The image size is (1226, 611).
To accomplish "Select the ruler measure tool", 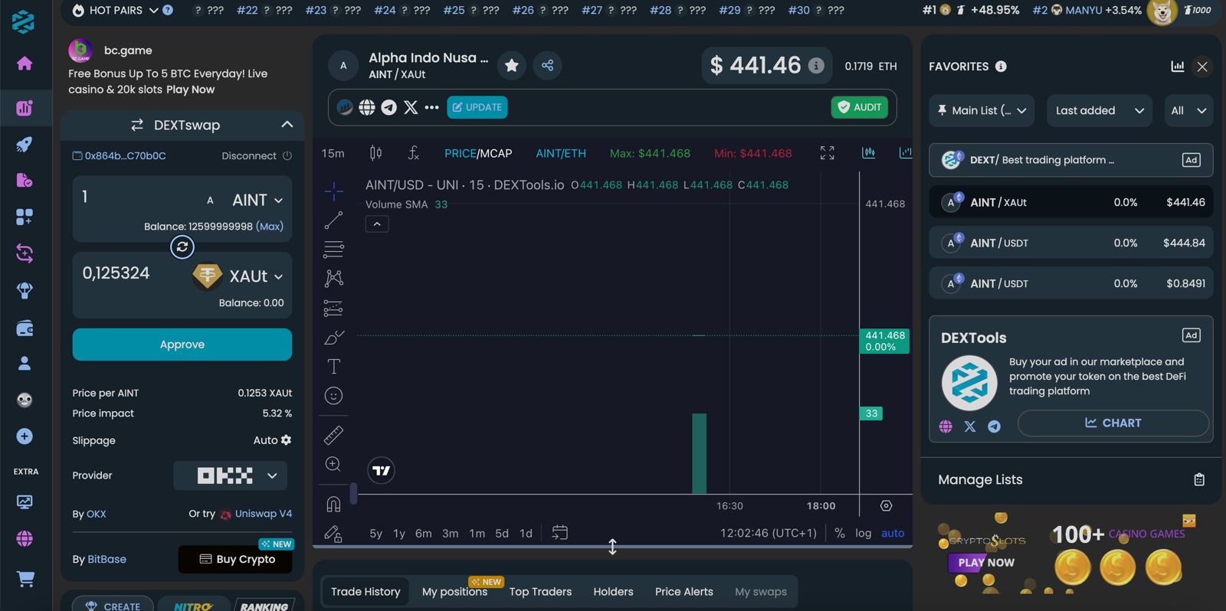I will point(333,435).
